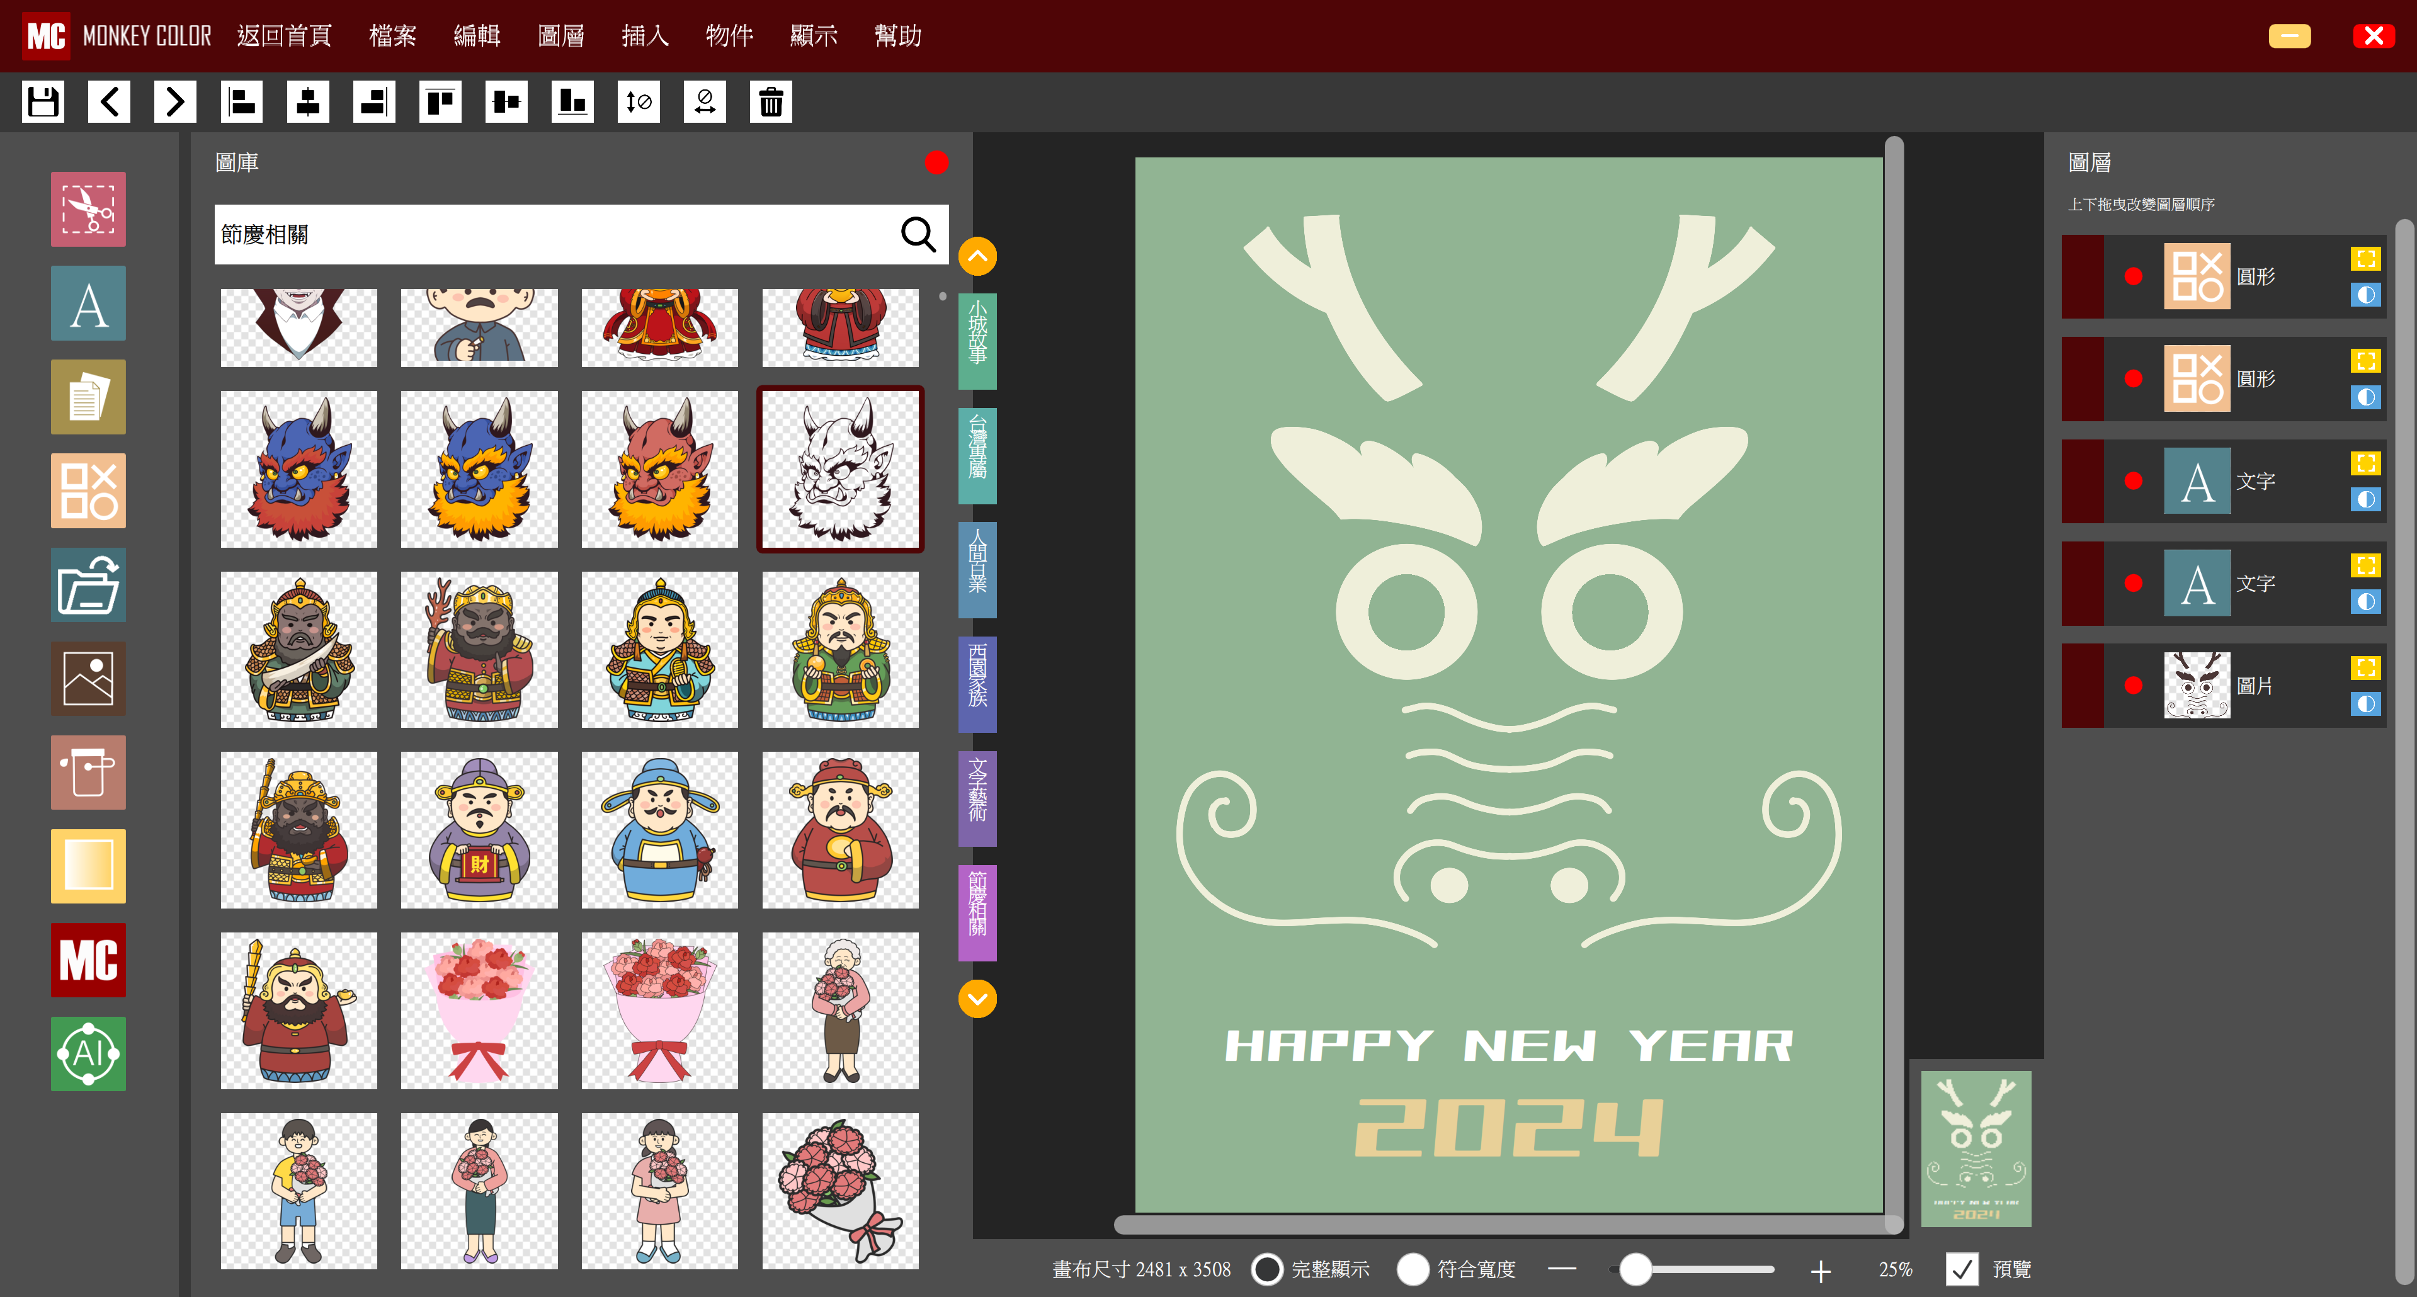Click the save disk icon in toolbar
This screenshot has width=2417, height=1297.
[x=43, y=101]
